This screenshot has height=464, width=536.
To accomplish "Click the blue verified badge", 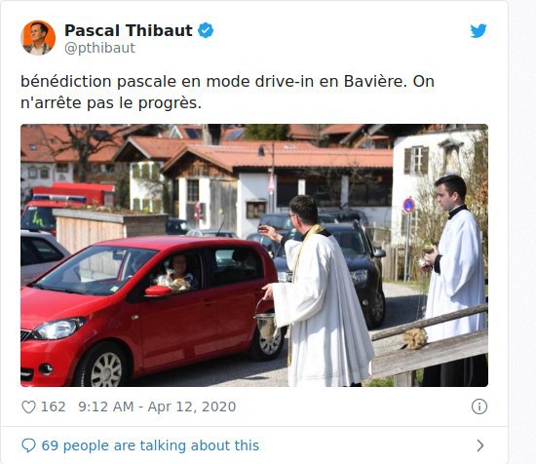I will pos(206,30).
